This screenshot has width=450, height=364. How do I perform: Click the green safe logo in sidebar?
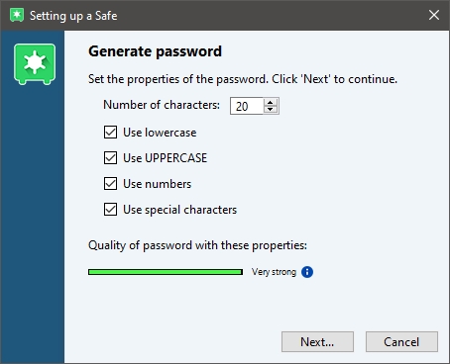(x=35, y=64)
